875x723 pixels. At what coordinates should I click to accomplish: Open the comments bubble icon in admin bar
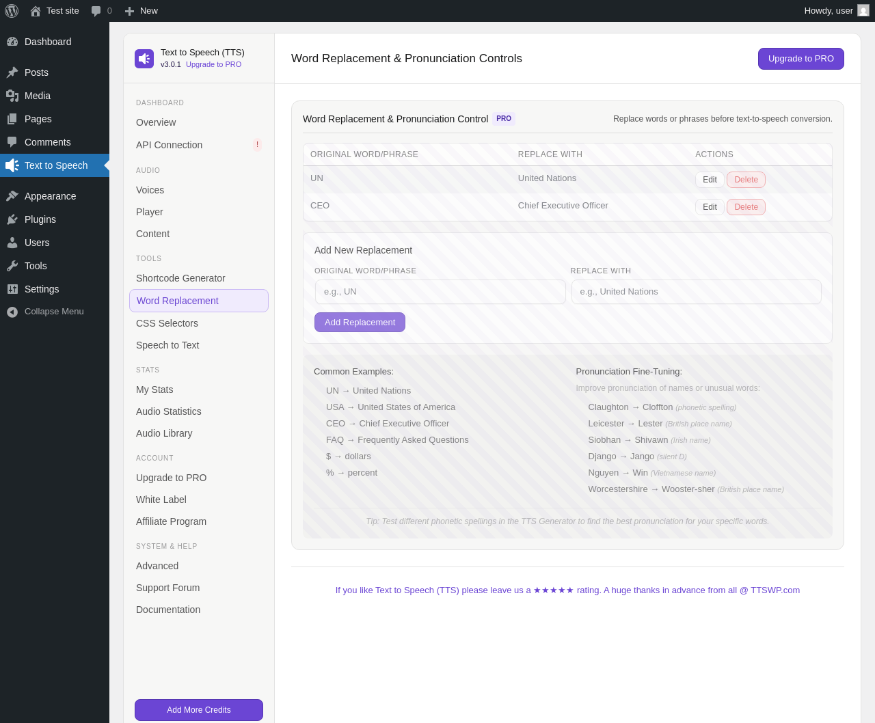coord(96,11)
